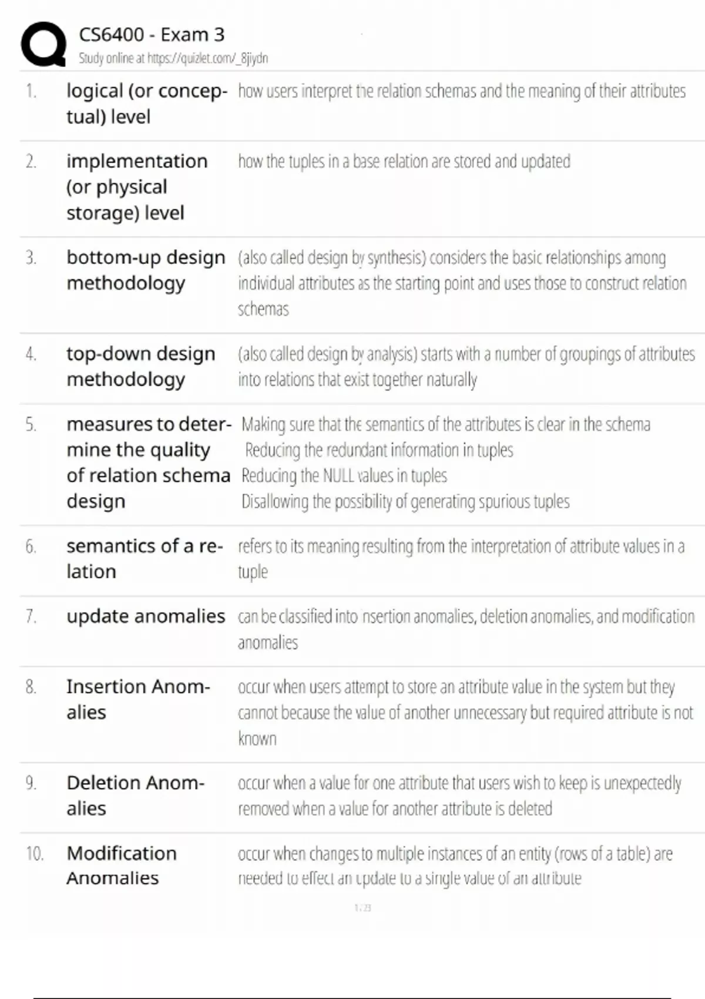Select the 'update anomalies' term
Image resolution: width=705 pixels, height=999 pixels.
pyautogui.click(x=145, y=616)
